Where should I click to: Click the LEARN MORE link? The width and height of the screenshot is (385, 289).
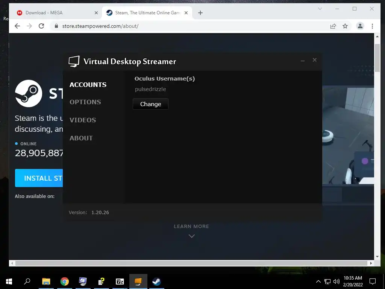[191, 226]
